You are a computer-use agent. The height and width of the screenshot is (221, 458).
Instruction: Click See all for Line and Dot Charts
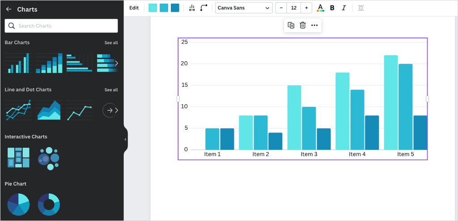111,90
